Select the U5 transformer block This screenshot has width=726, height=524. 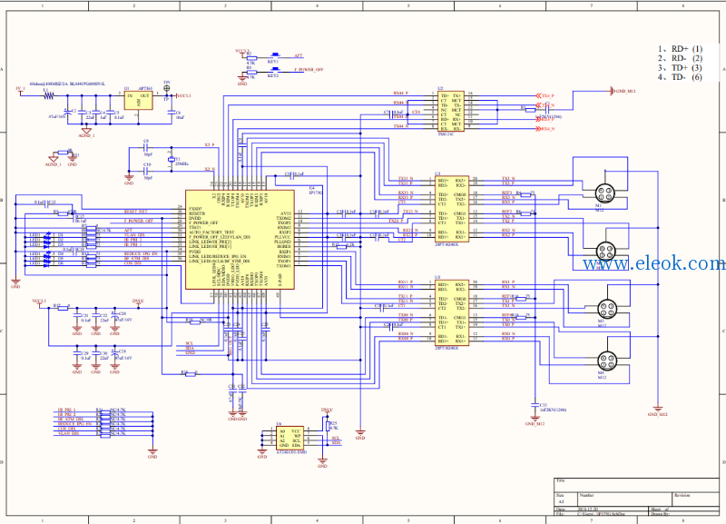coord(452,311)
